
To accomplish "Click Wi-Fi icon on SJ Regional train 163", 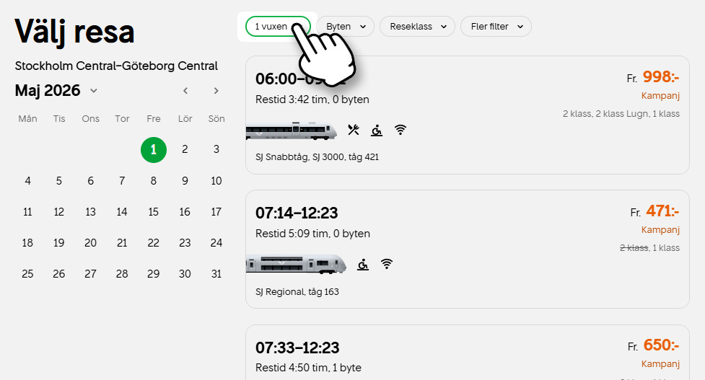I will (387, 264).
